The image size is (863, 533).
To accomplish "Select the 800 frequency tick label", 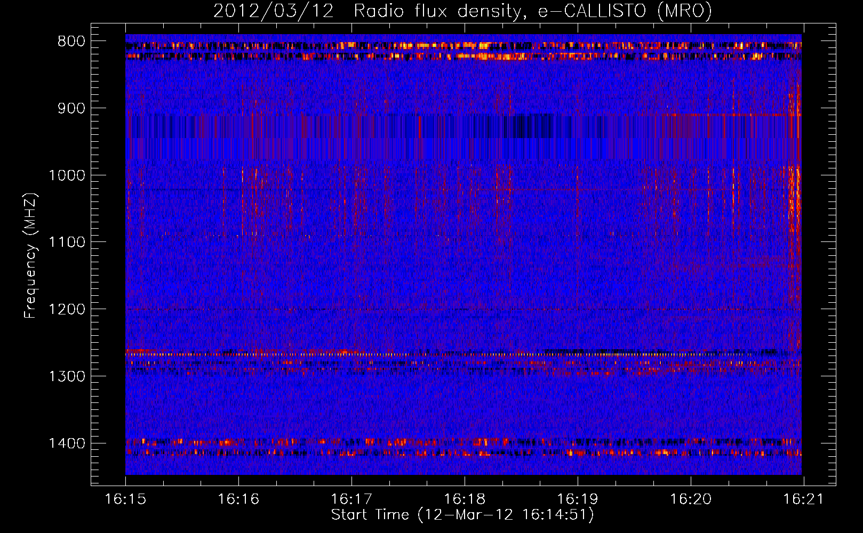I will pyautogui.click(x=71, y=42).
